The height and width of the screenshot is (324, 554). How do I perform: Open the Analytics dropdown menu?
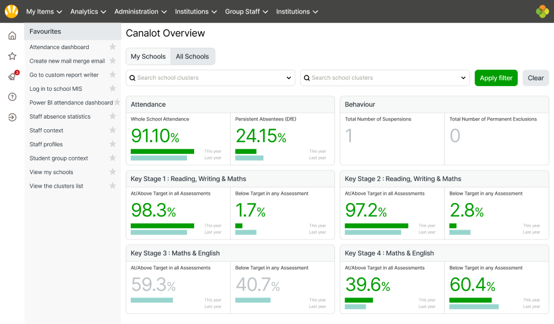[x=88, y=12]
